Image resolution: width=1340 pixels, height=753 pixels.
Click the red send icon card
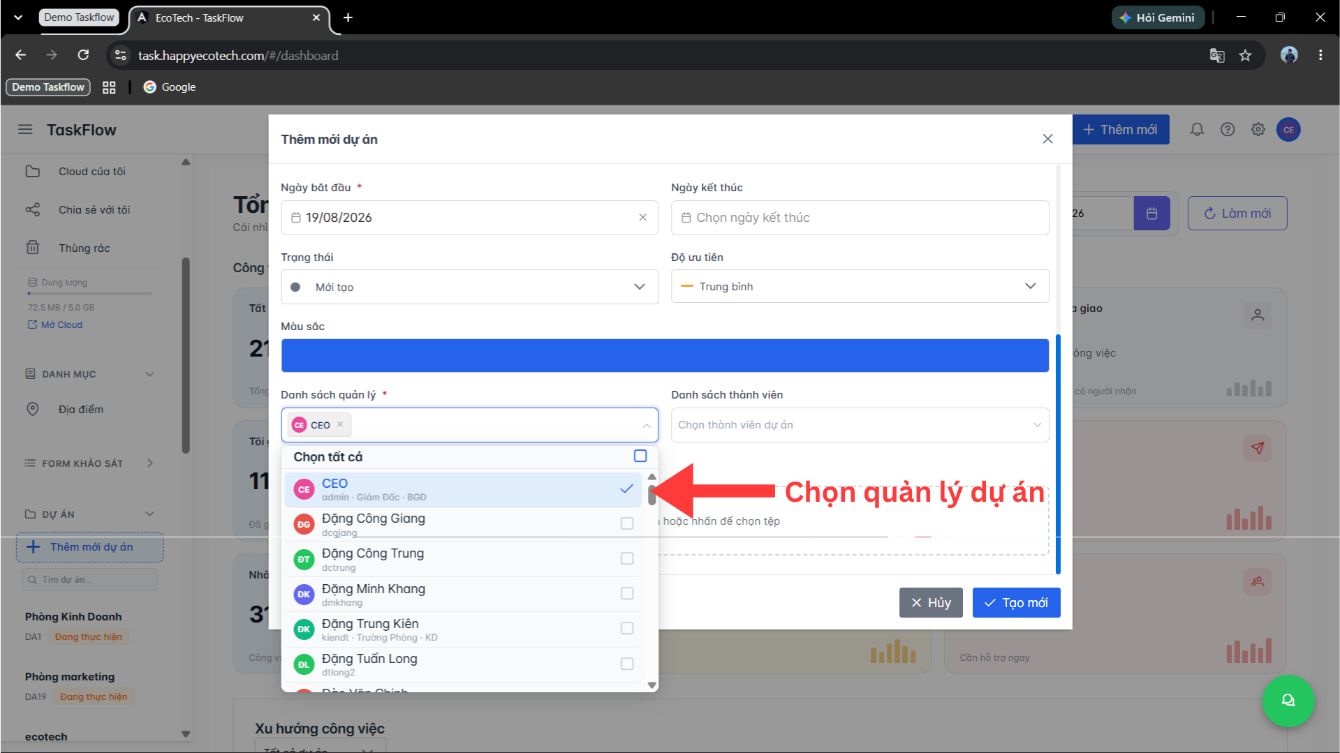coord(1257,448)
